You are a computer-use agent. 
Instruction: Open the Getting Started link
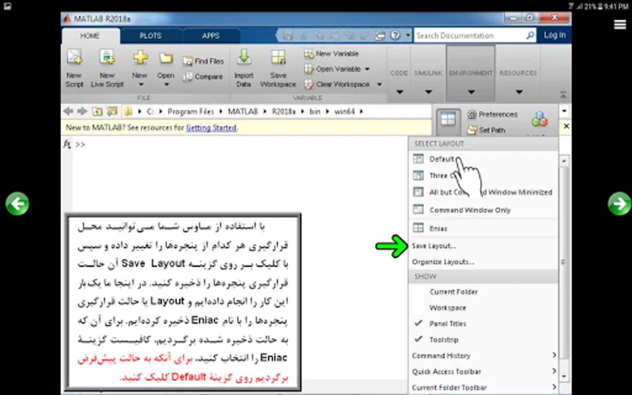[x=211, y=128]
